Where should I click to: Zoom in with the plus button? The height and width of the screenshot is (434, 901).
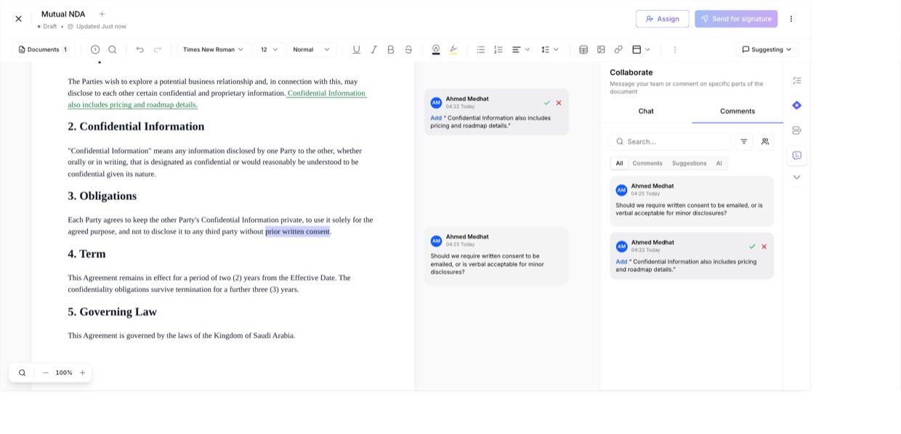(82, 373)
